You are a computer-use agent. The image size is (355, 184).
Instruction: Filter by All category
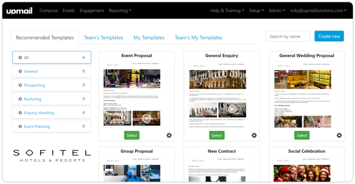click(x=52, y=57)
